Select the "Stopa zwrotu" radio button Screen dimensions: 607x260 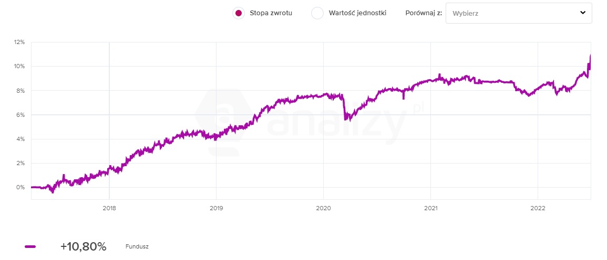click(239, 13)
